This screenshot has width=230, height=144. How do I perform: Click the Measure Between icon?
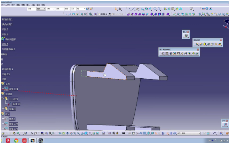[110, 133]
